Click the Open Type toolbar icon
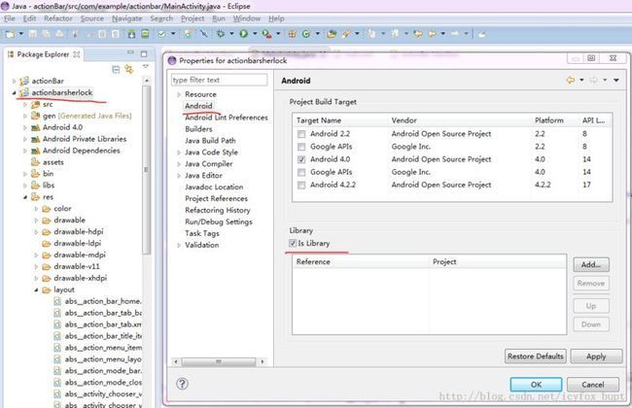632x408 pixels. (332, 34)
